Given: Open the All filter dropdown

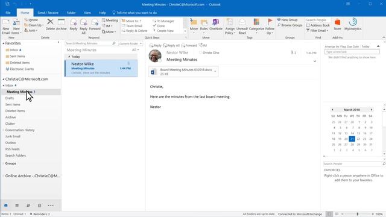Looking at the screenshot, I should [x=135, y=49].
